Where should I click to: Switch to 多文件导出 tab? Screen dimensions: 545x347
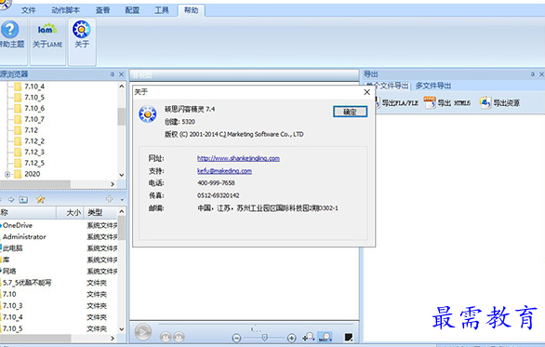click(x=433, y=86)
